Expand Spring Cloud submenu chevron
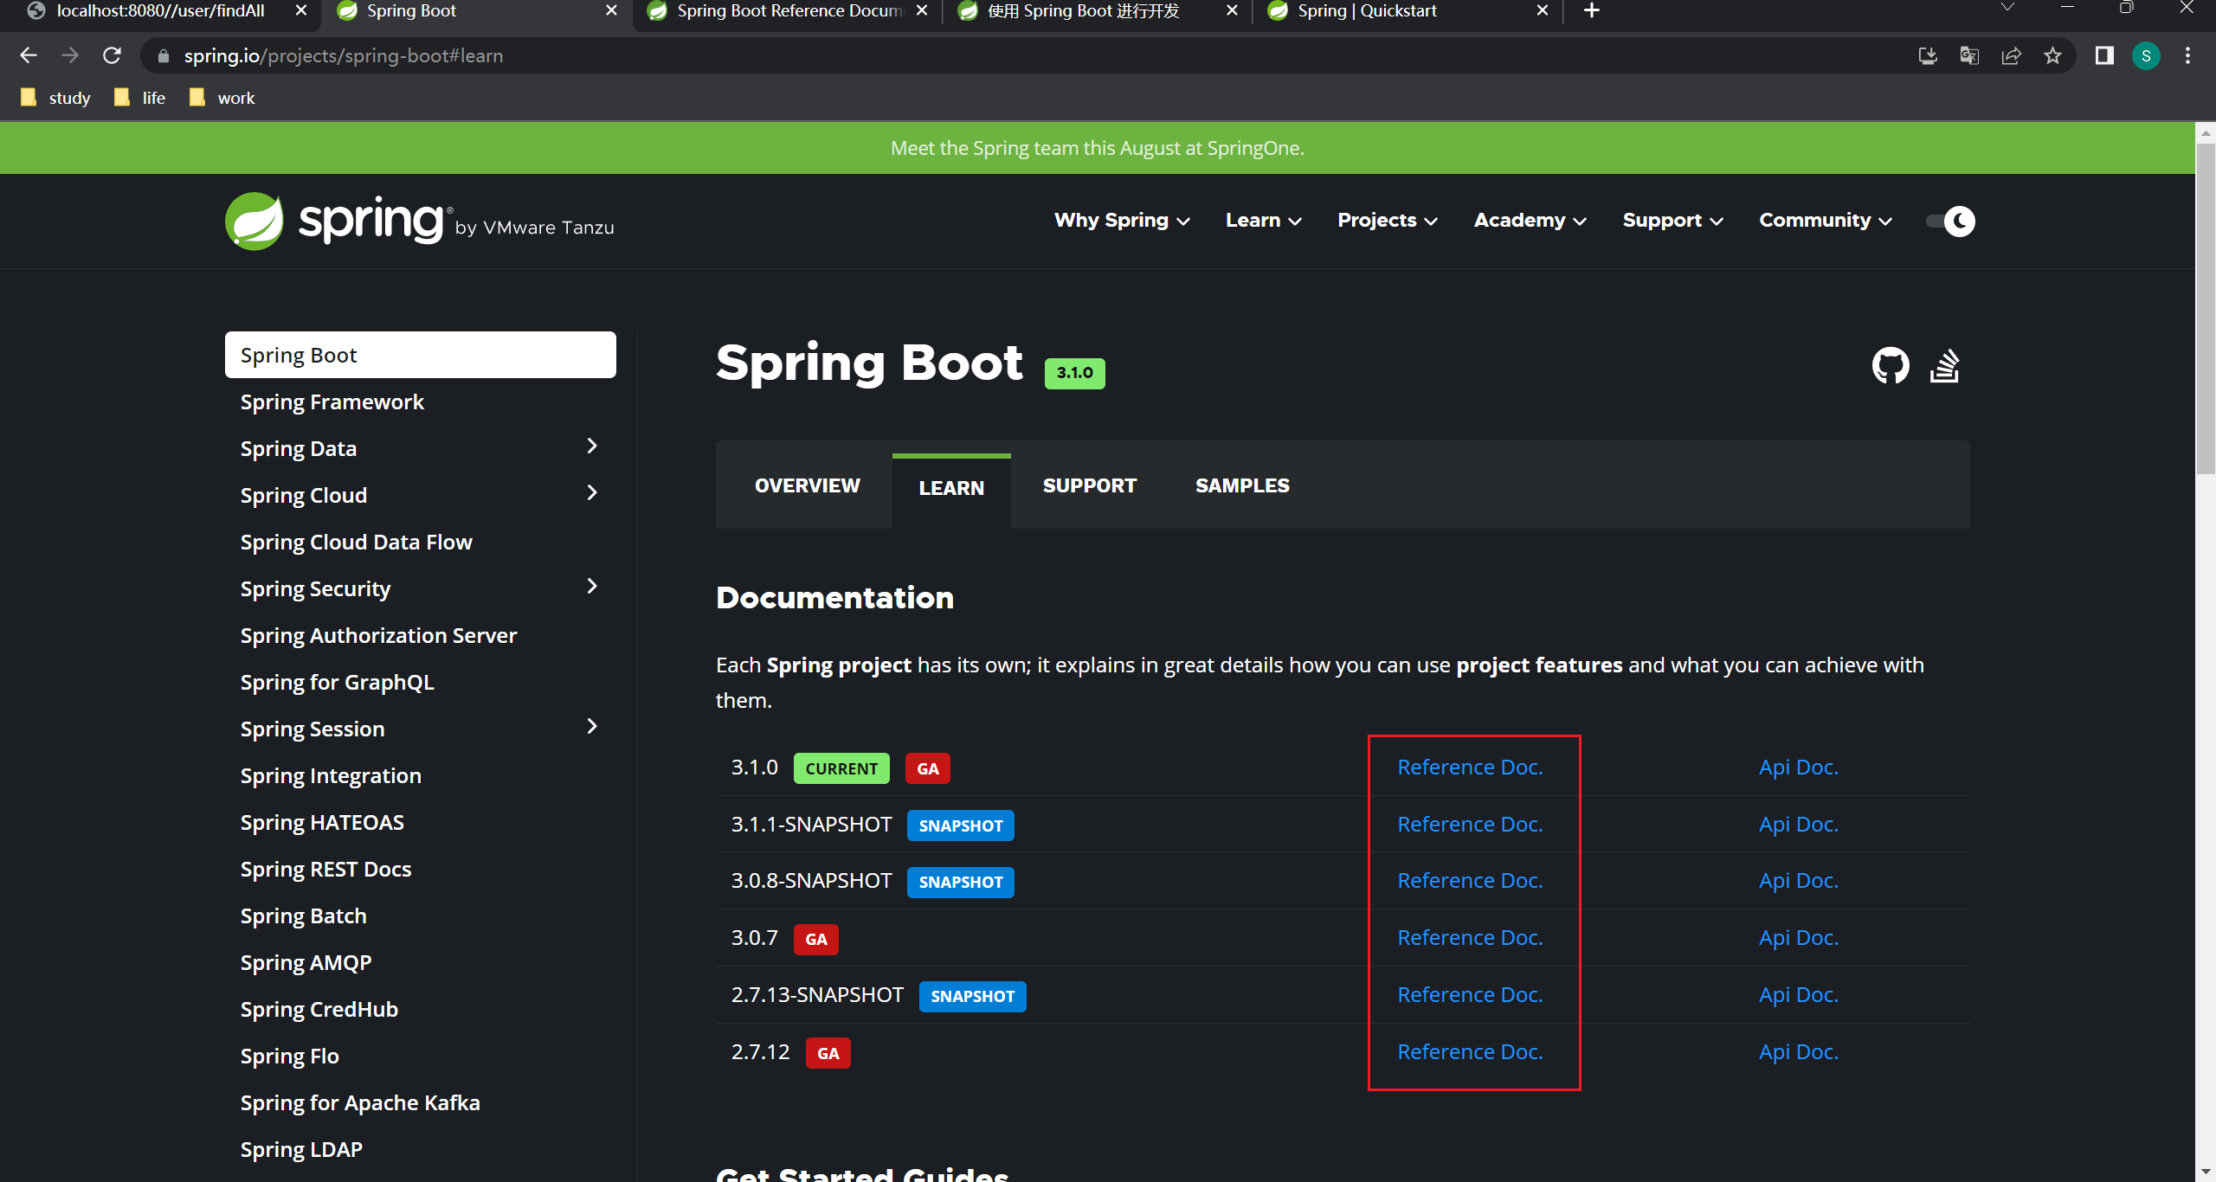The image size is (2216, 1182). tap(592, 492)
